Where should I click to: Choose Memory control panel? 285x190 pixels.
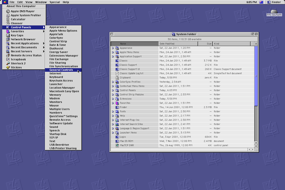click(63, 95)
